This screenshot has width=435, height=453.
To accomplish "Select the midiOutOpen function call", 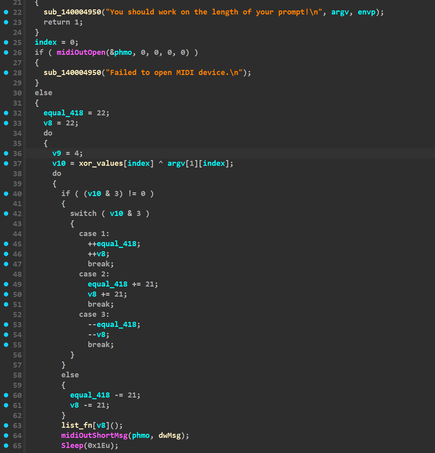I will [x=81, y=52].
